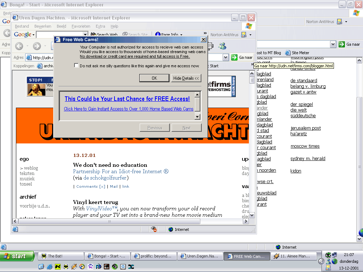Click the Hide Details button
The width and height of the screenshot is (363, 272).
tap(186, 78)
